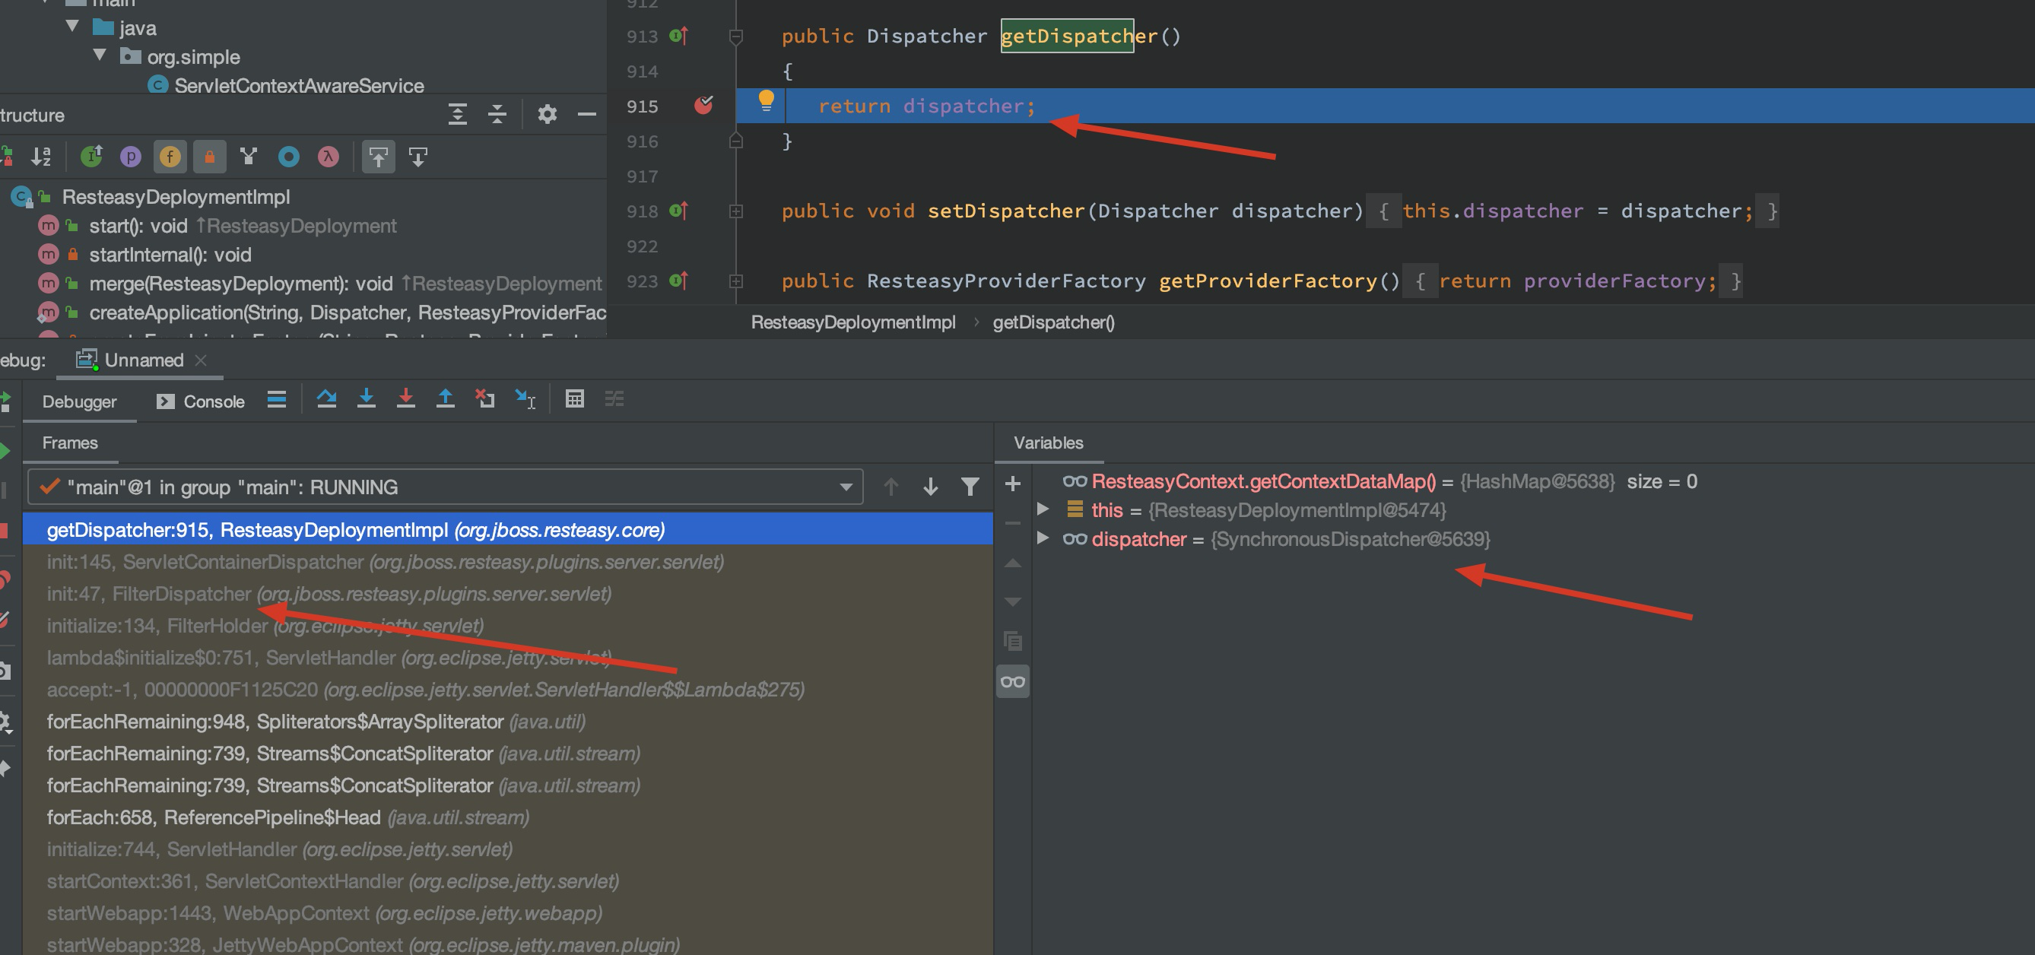Image resolution: width=2035 pixels, height=955 pixels.
Task: Open Evaluate Expression calculator icon
Action: [x=574, y=399]
